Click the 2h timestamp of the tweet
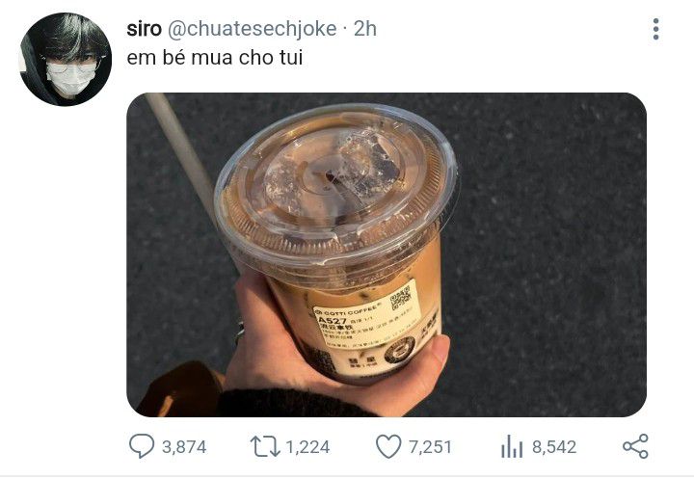The height and width of the screenshot is (479, 694). coord(365,29)
